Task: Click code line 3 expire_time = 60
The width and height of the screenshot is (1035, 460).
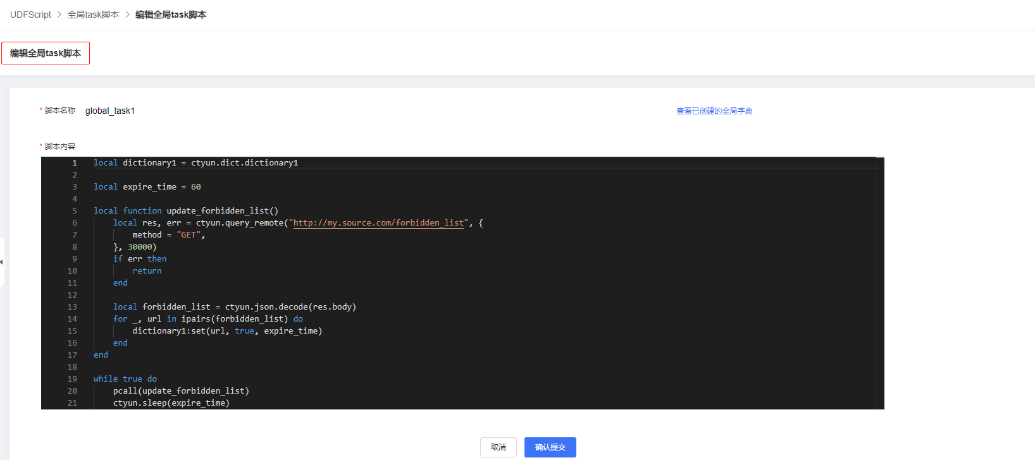Action: coord(147,186)
